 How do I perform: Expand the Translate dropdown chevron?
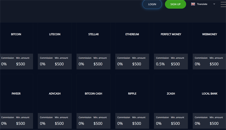[x=214, y=4]
